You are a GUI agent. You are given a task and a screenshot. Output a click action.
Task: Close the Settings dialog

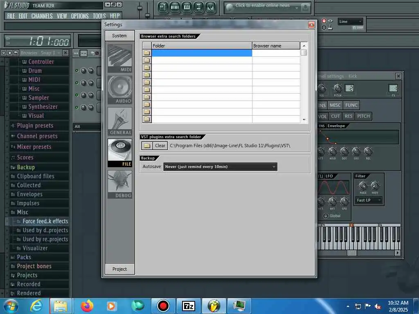click(x=311, y=25)
